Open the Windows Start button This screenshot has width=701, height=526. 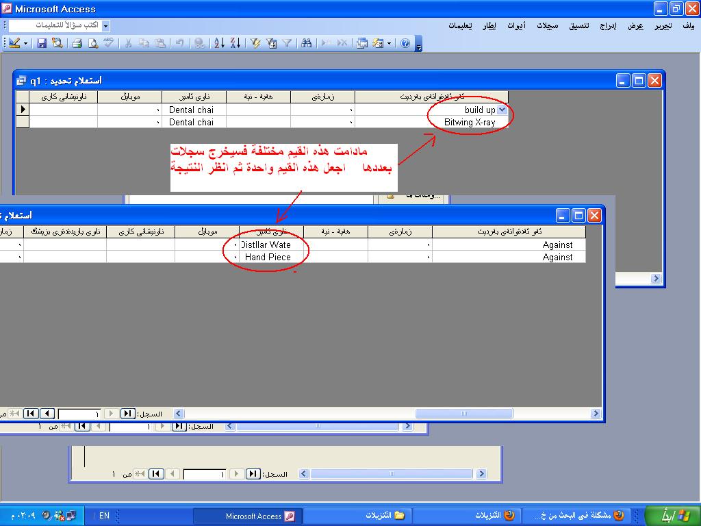[672, 515]
